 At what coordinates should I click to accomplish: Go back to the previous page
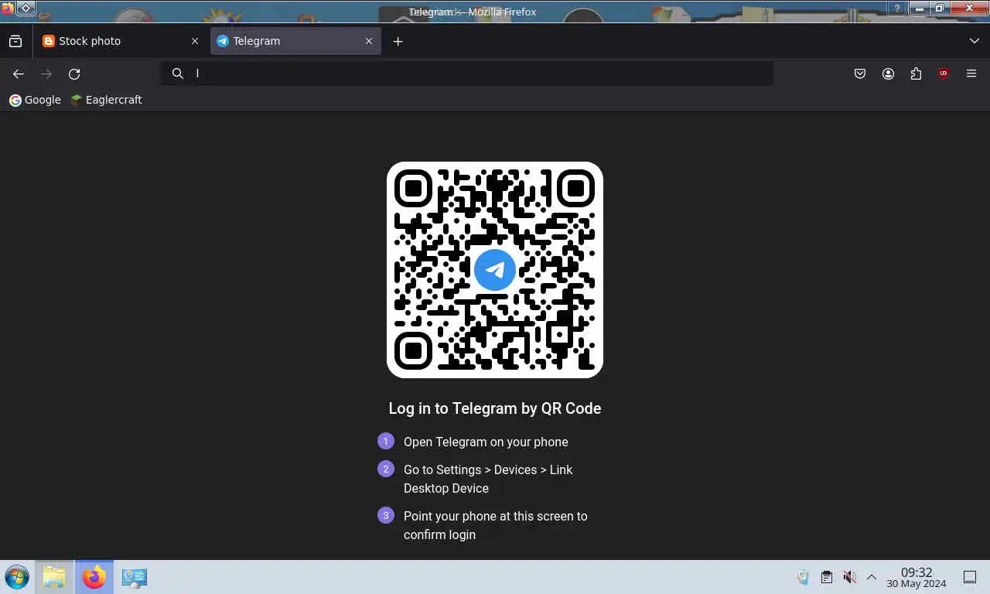19,73
